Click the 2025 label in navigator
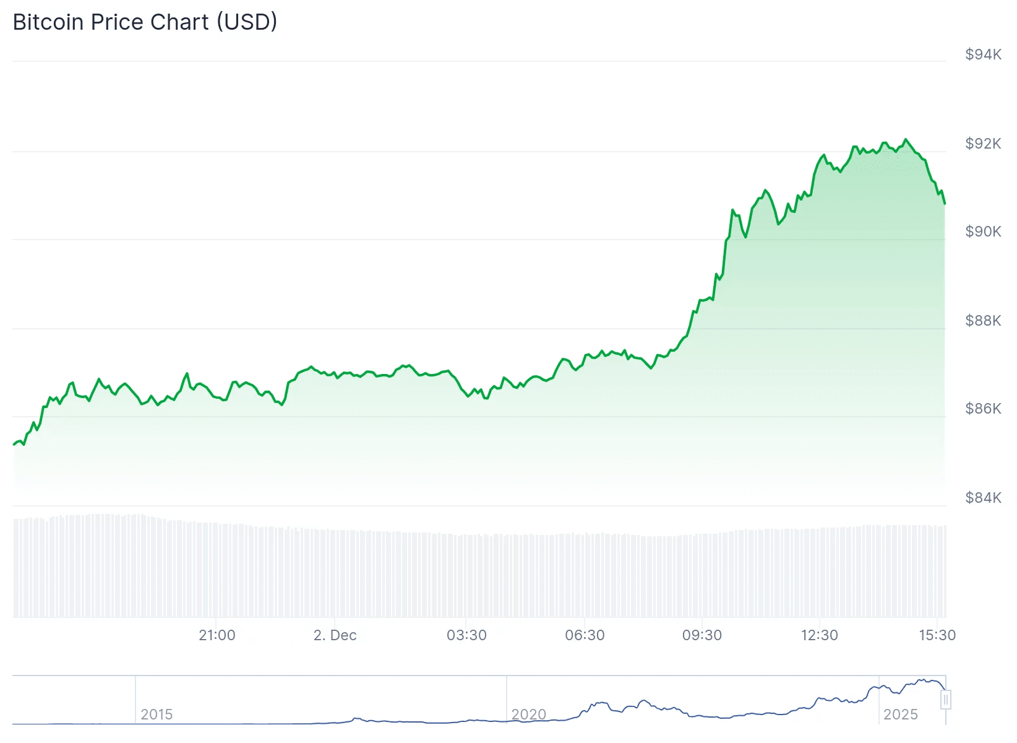Image resolution: width=1017 pixels, height=743 pixels. point(900,715)
